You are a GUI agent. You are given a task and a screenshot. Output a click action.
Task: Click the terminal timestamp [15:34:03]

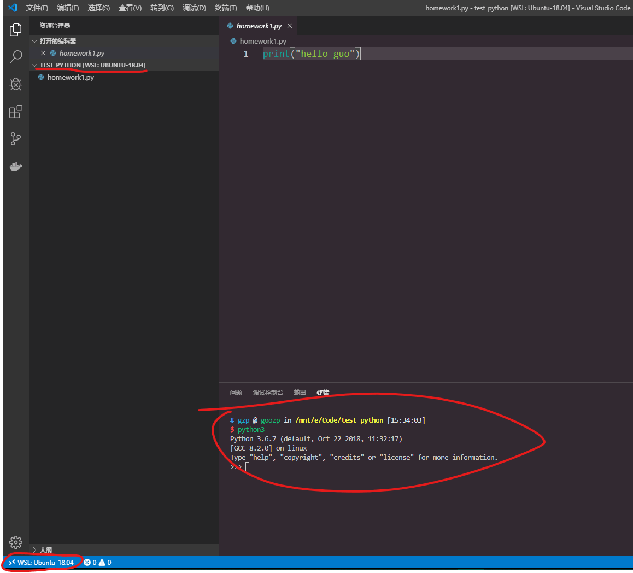click(406, 420)
